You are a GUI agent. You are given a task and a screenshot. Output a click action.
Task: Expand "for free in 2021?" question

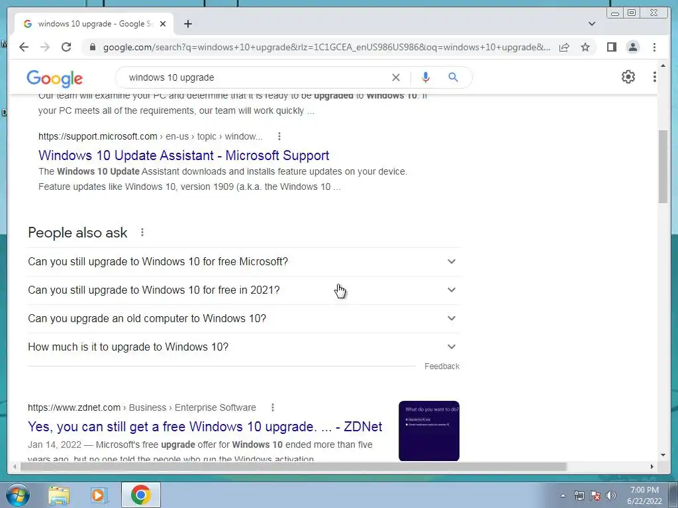[x=244, y=290]
